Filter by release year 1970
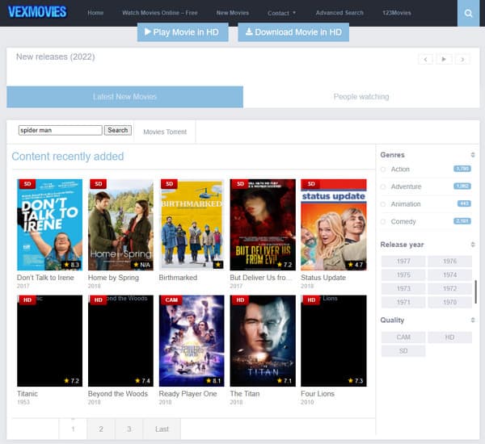The image size is (485, 444). click(x=449, y=302)
